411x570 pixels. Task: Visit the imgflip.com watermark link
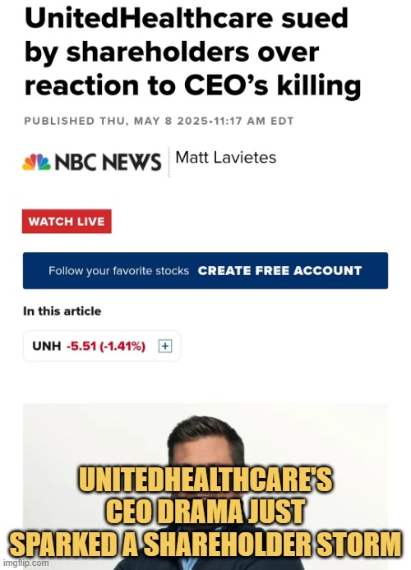tap(25, 563)
